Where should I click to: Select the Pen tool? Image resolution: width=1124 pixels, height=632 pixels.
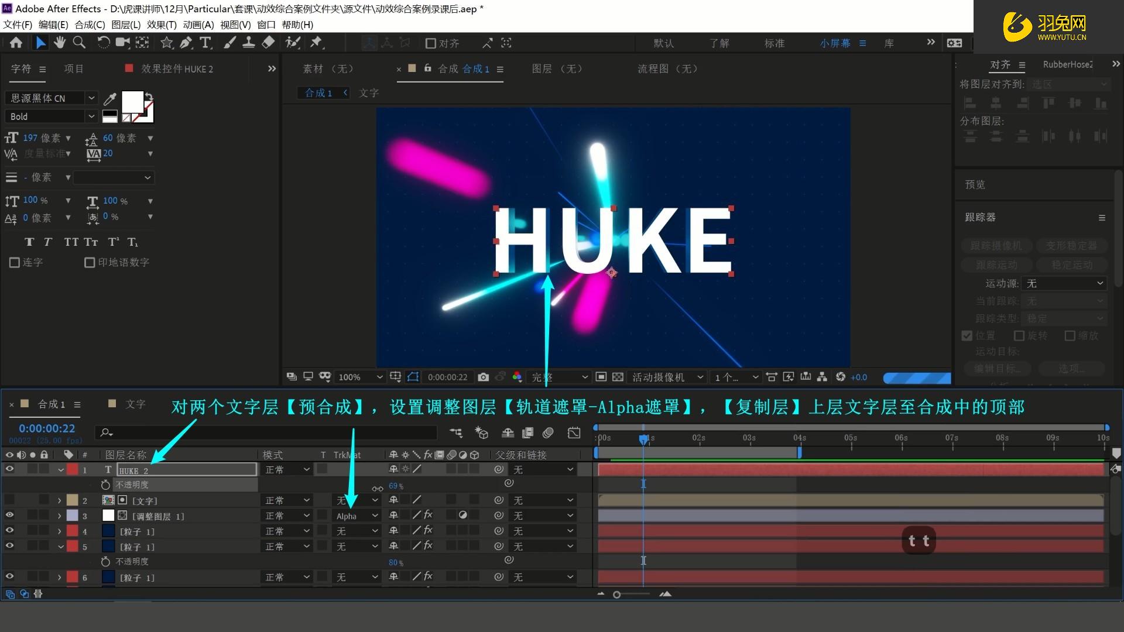[x=186, y=43]
